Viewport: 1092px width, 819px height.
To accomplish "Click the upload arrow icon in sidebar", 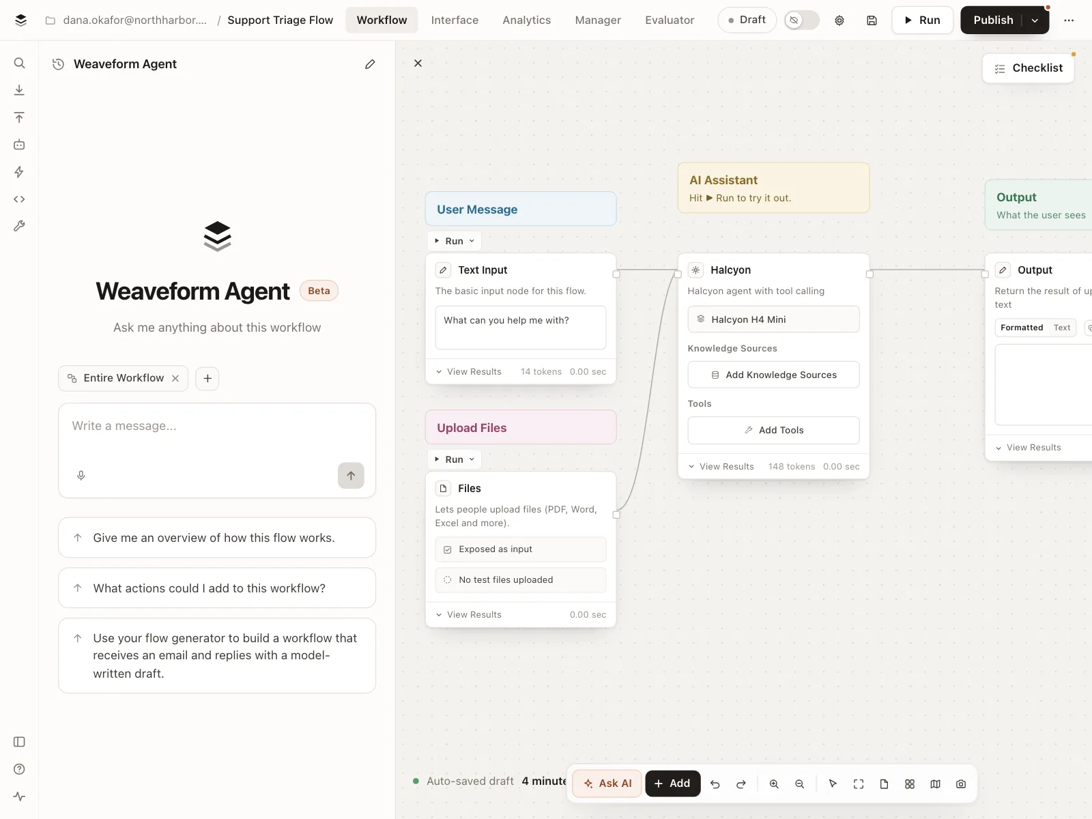I will coord(19,117).
